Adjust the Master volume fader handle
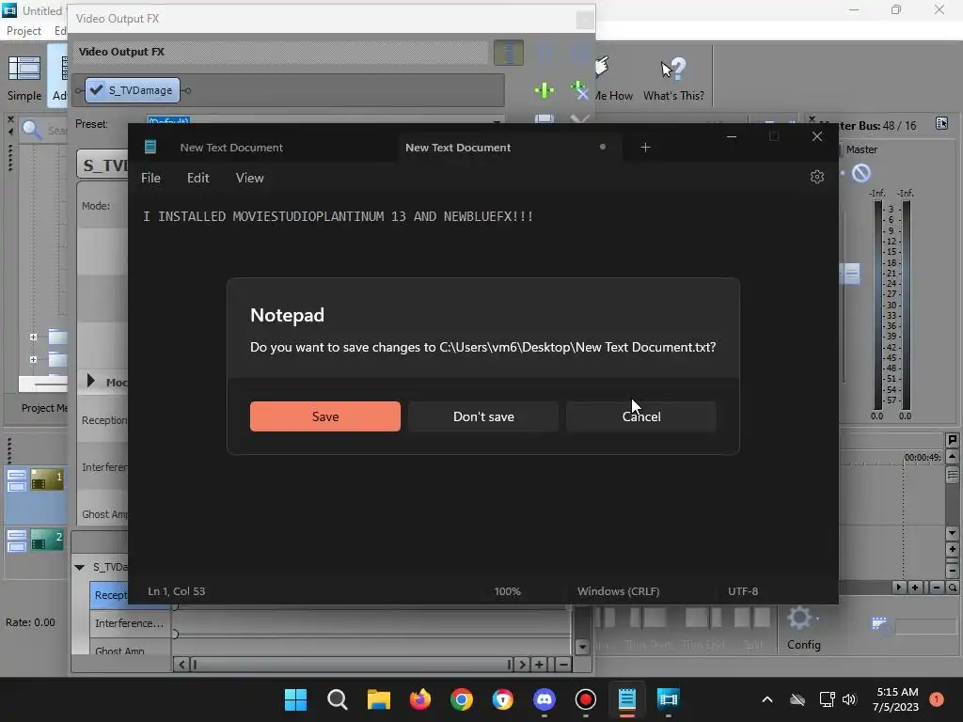 pyautogui.click(x=850, y=274)
